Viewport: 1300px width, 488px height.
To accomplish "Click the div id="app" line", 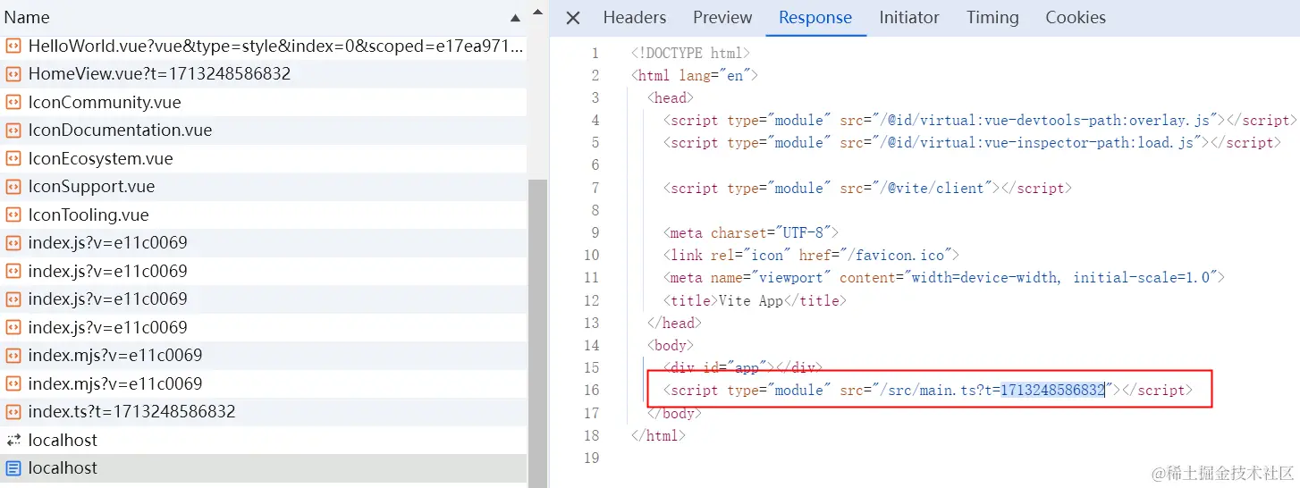I will 742,367.
